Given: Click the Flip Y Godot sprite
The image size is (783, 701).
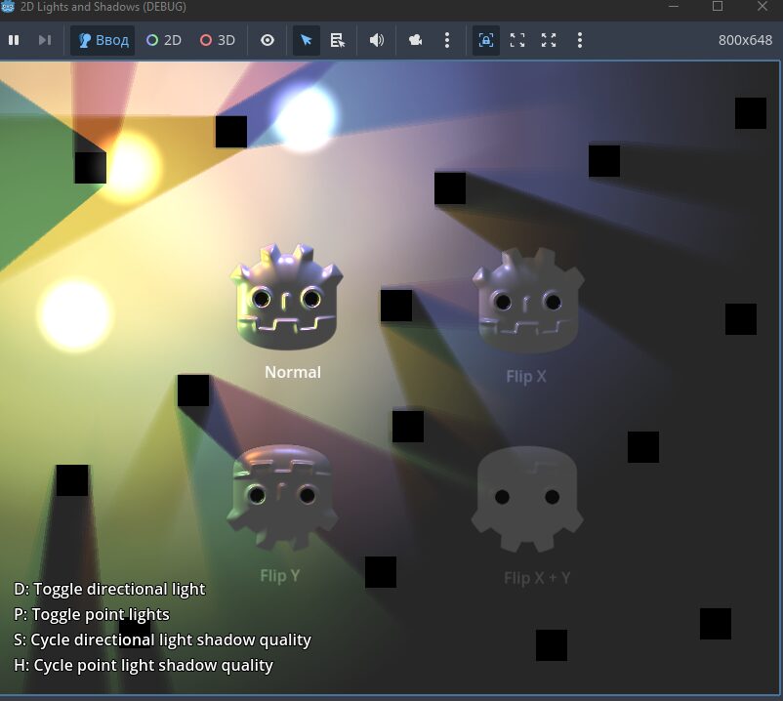Looking at the screenshot, I should [x=282, y=498].
